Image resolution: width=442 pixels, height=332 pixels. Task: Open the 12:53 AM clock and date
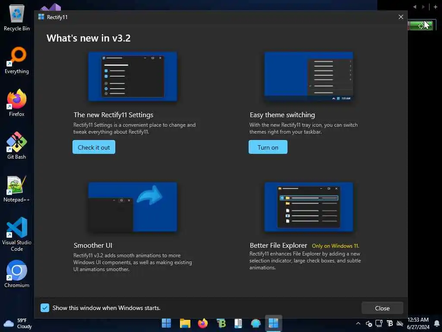click(418, 323)
